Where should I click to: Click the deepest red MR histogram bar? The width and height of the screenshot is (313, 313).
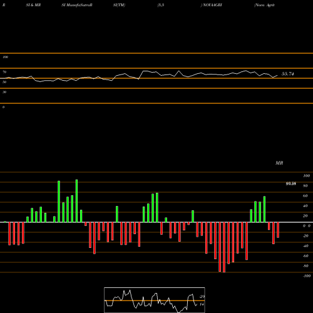pos(224,247)
